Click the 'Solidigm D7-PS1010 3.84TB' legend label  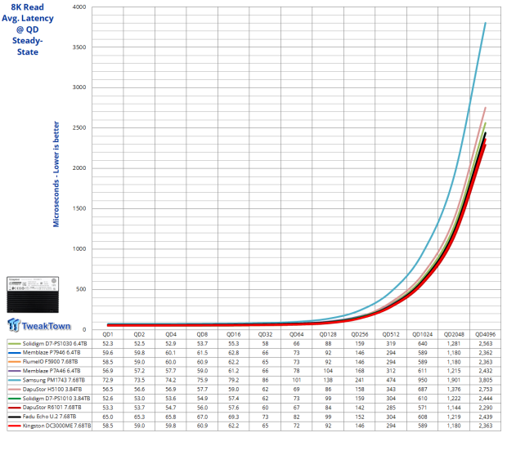point(56,399)
